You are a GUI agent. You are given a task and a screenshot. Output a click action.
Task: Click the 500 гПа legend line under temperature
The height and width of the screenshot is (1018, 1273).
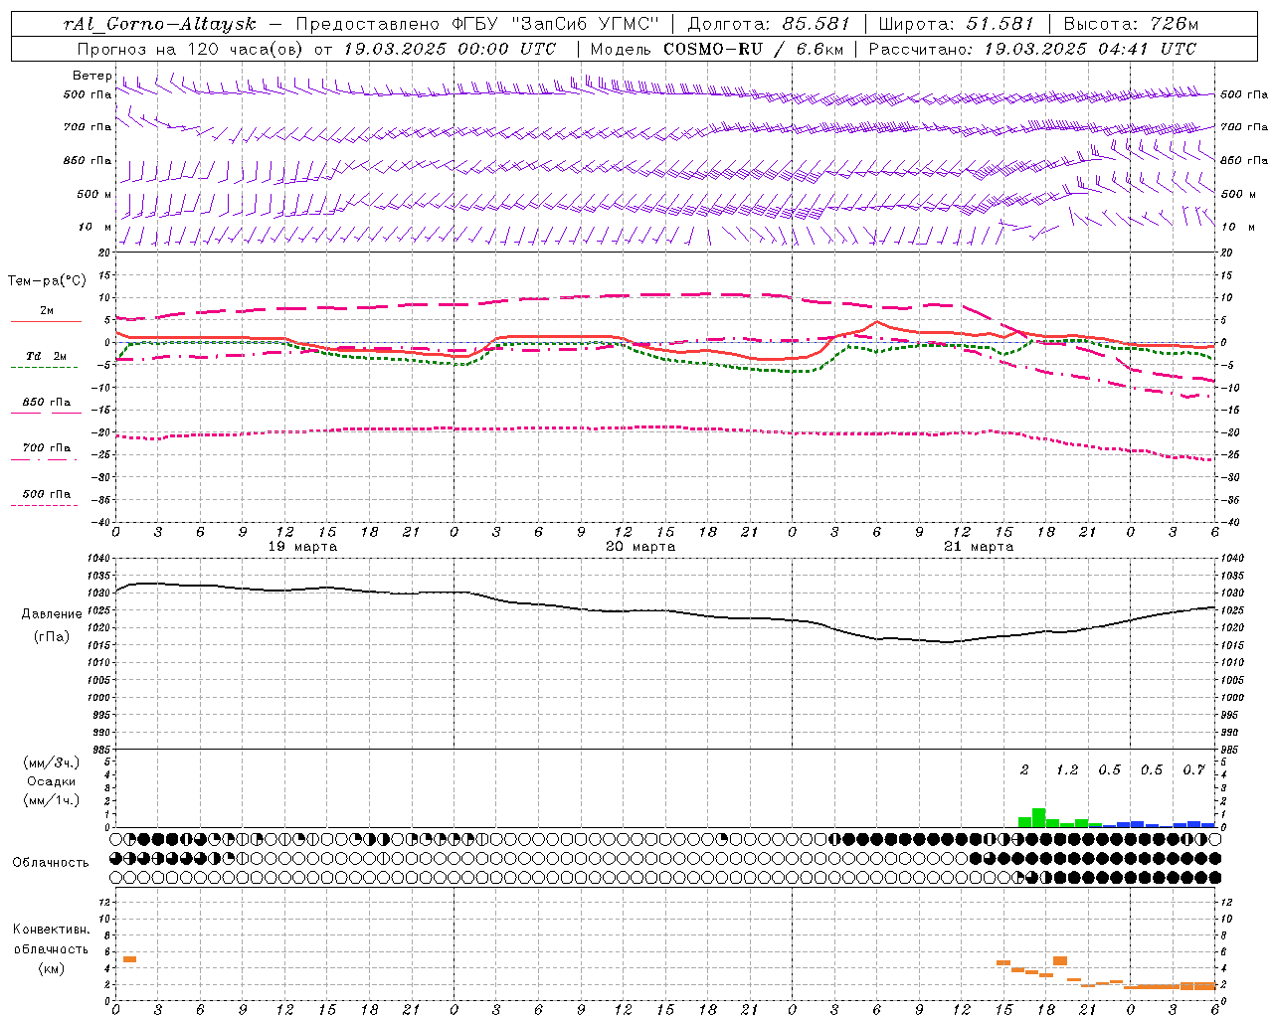(44, 505)
